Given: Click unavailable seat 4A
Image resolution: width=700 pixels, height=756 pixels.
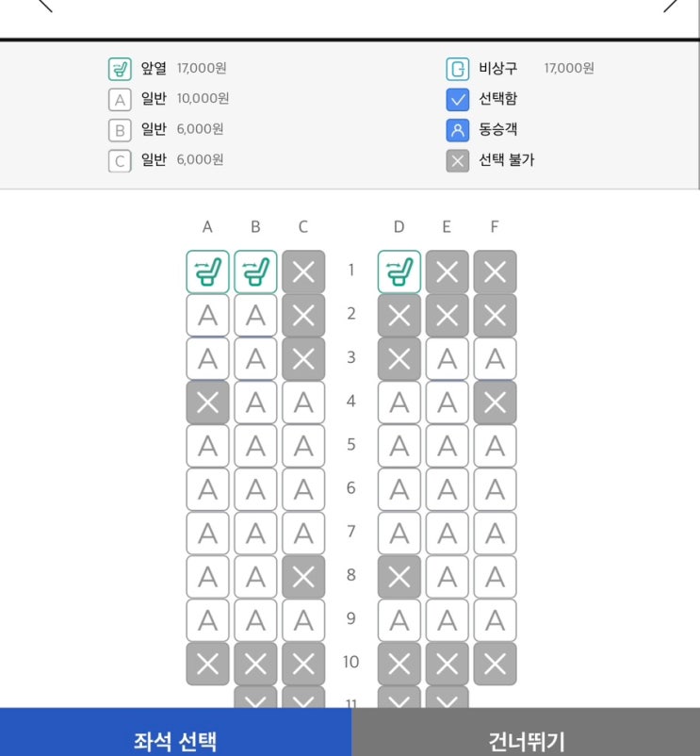Looking at the screenshot, I should coord(207,403).
